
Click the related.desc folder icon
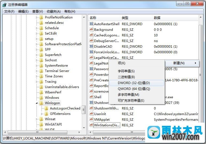41,23
